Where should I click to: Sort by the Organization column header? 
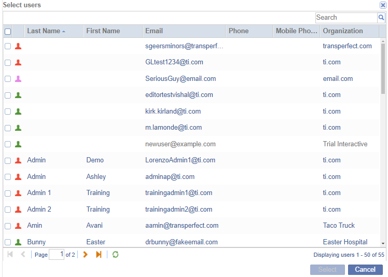(x=350, y=31)
